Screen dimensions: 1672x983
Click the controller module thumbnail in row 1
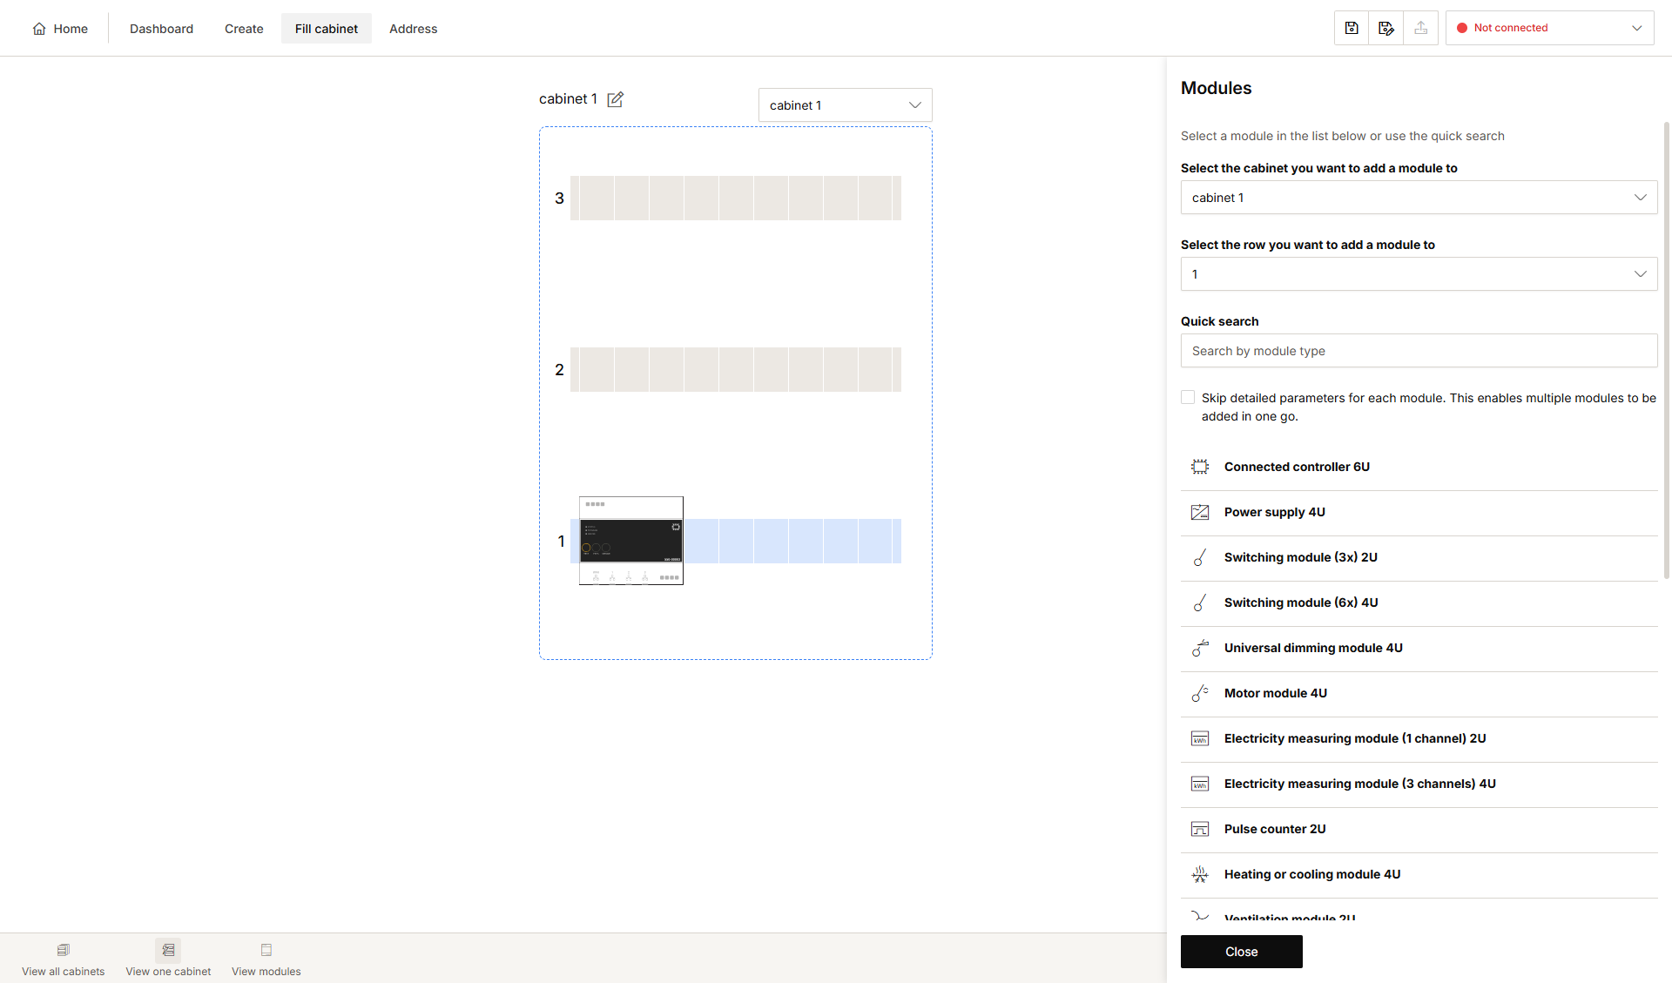pos(631,541)
